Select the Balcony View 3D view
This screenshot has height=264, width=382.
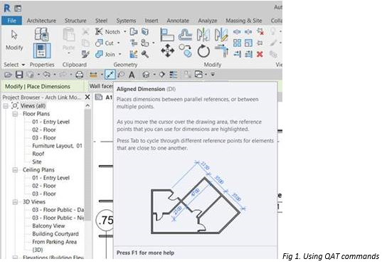(48, 226)
